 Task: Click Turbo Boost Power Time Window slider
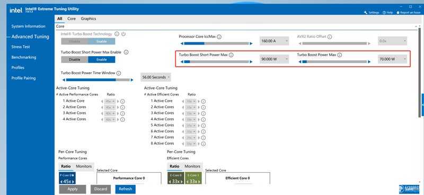click(98, 80)
